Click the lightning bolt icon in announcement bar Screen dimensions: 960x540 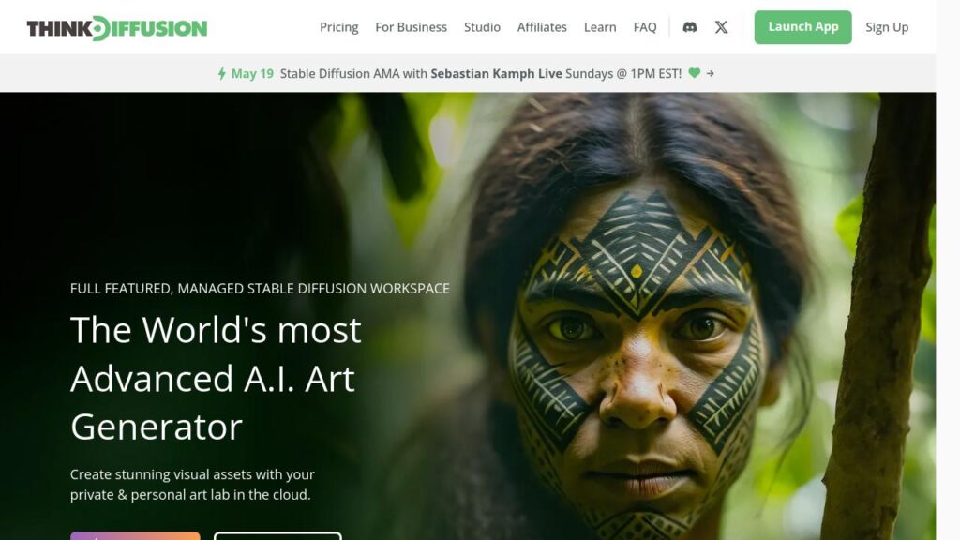tap(222, 73)
